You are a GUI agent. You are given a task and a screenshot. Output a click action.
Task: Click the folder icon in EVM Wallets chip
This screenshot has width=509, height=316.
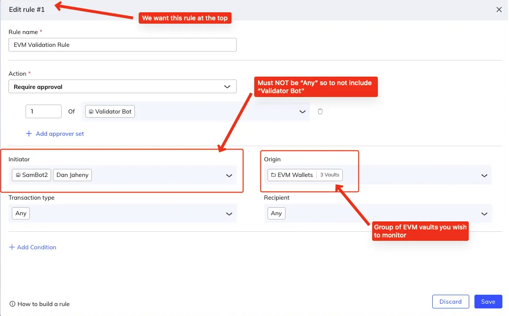pos(273,175)
